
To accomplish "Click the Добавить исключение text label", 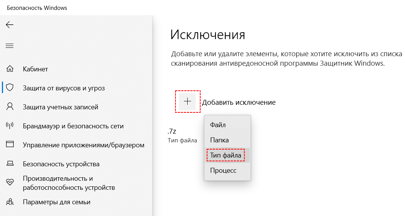I will (239, 102).
